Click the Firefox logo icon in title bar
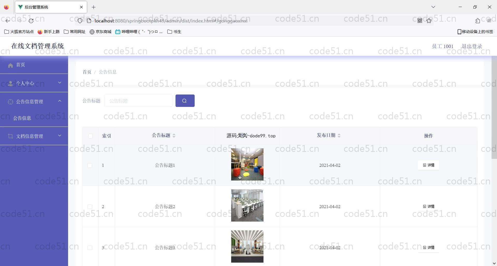This screenshot has height=266, width=497. click(6, 7)
